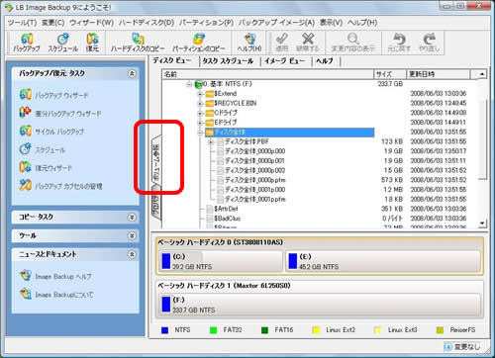Open the ハードディスク(D) menu
Viewport: 495px width, 358px height.
point(147,23)
